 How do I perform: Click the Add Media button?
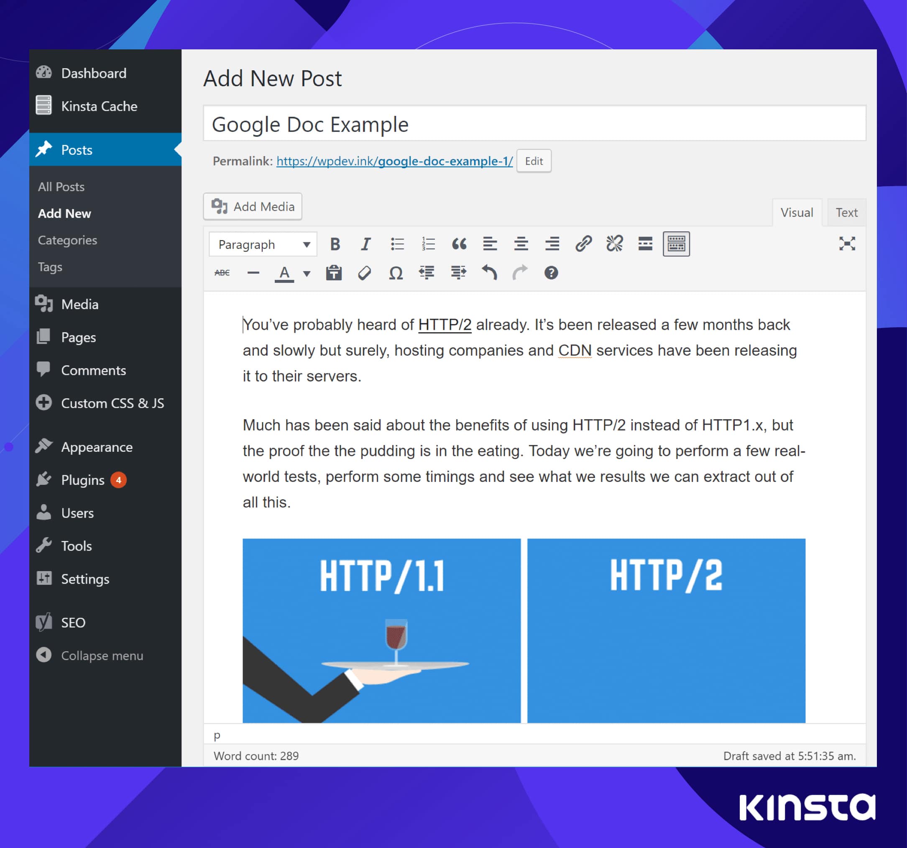253,207
